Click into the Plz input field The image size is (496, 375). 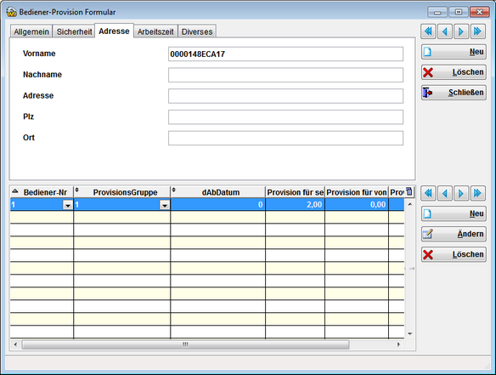[285, 117]
